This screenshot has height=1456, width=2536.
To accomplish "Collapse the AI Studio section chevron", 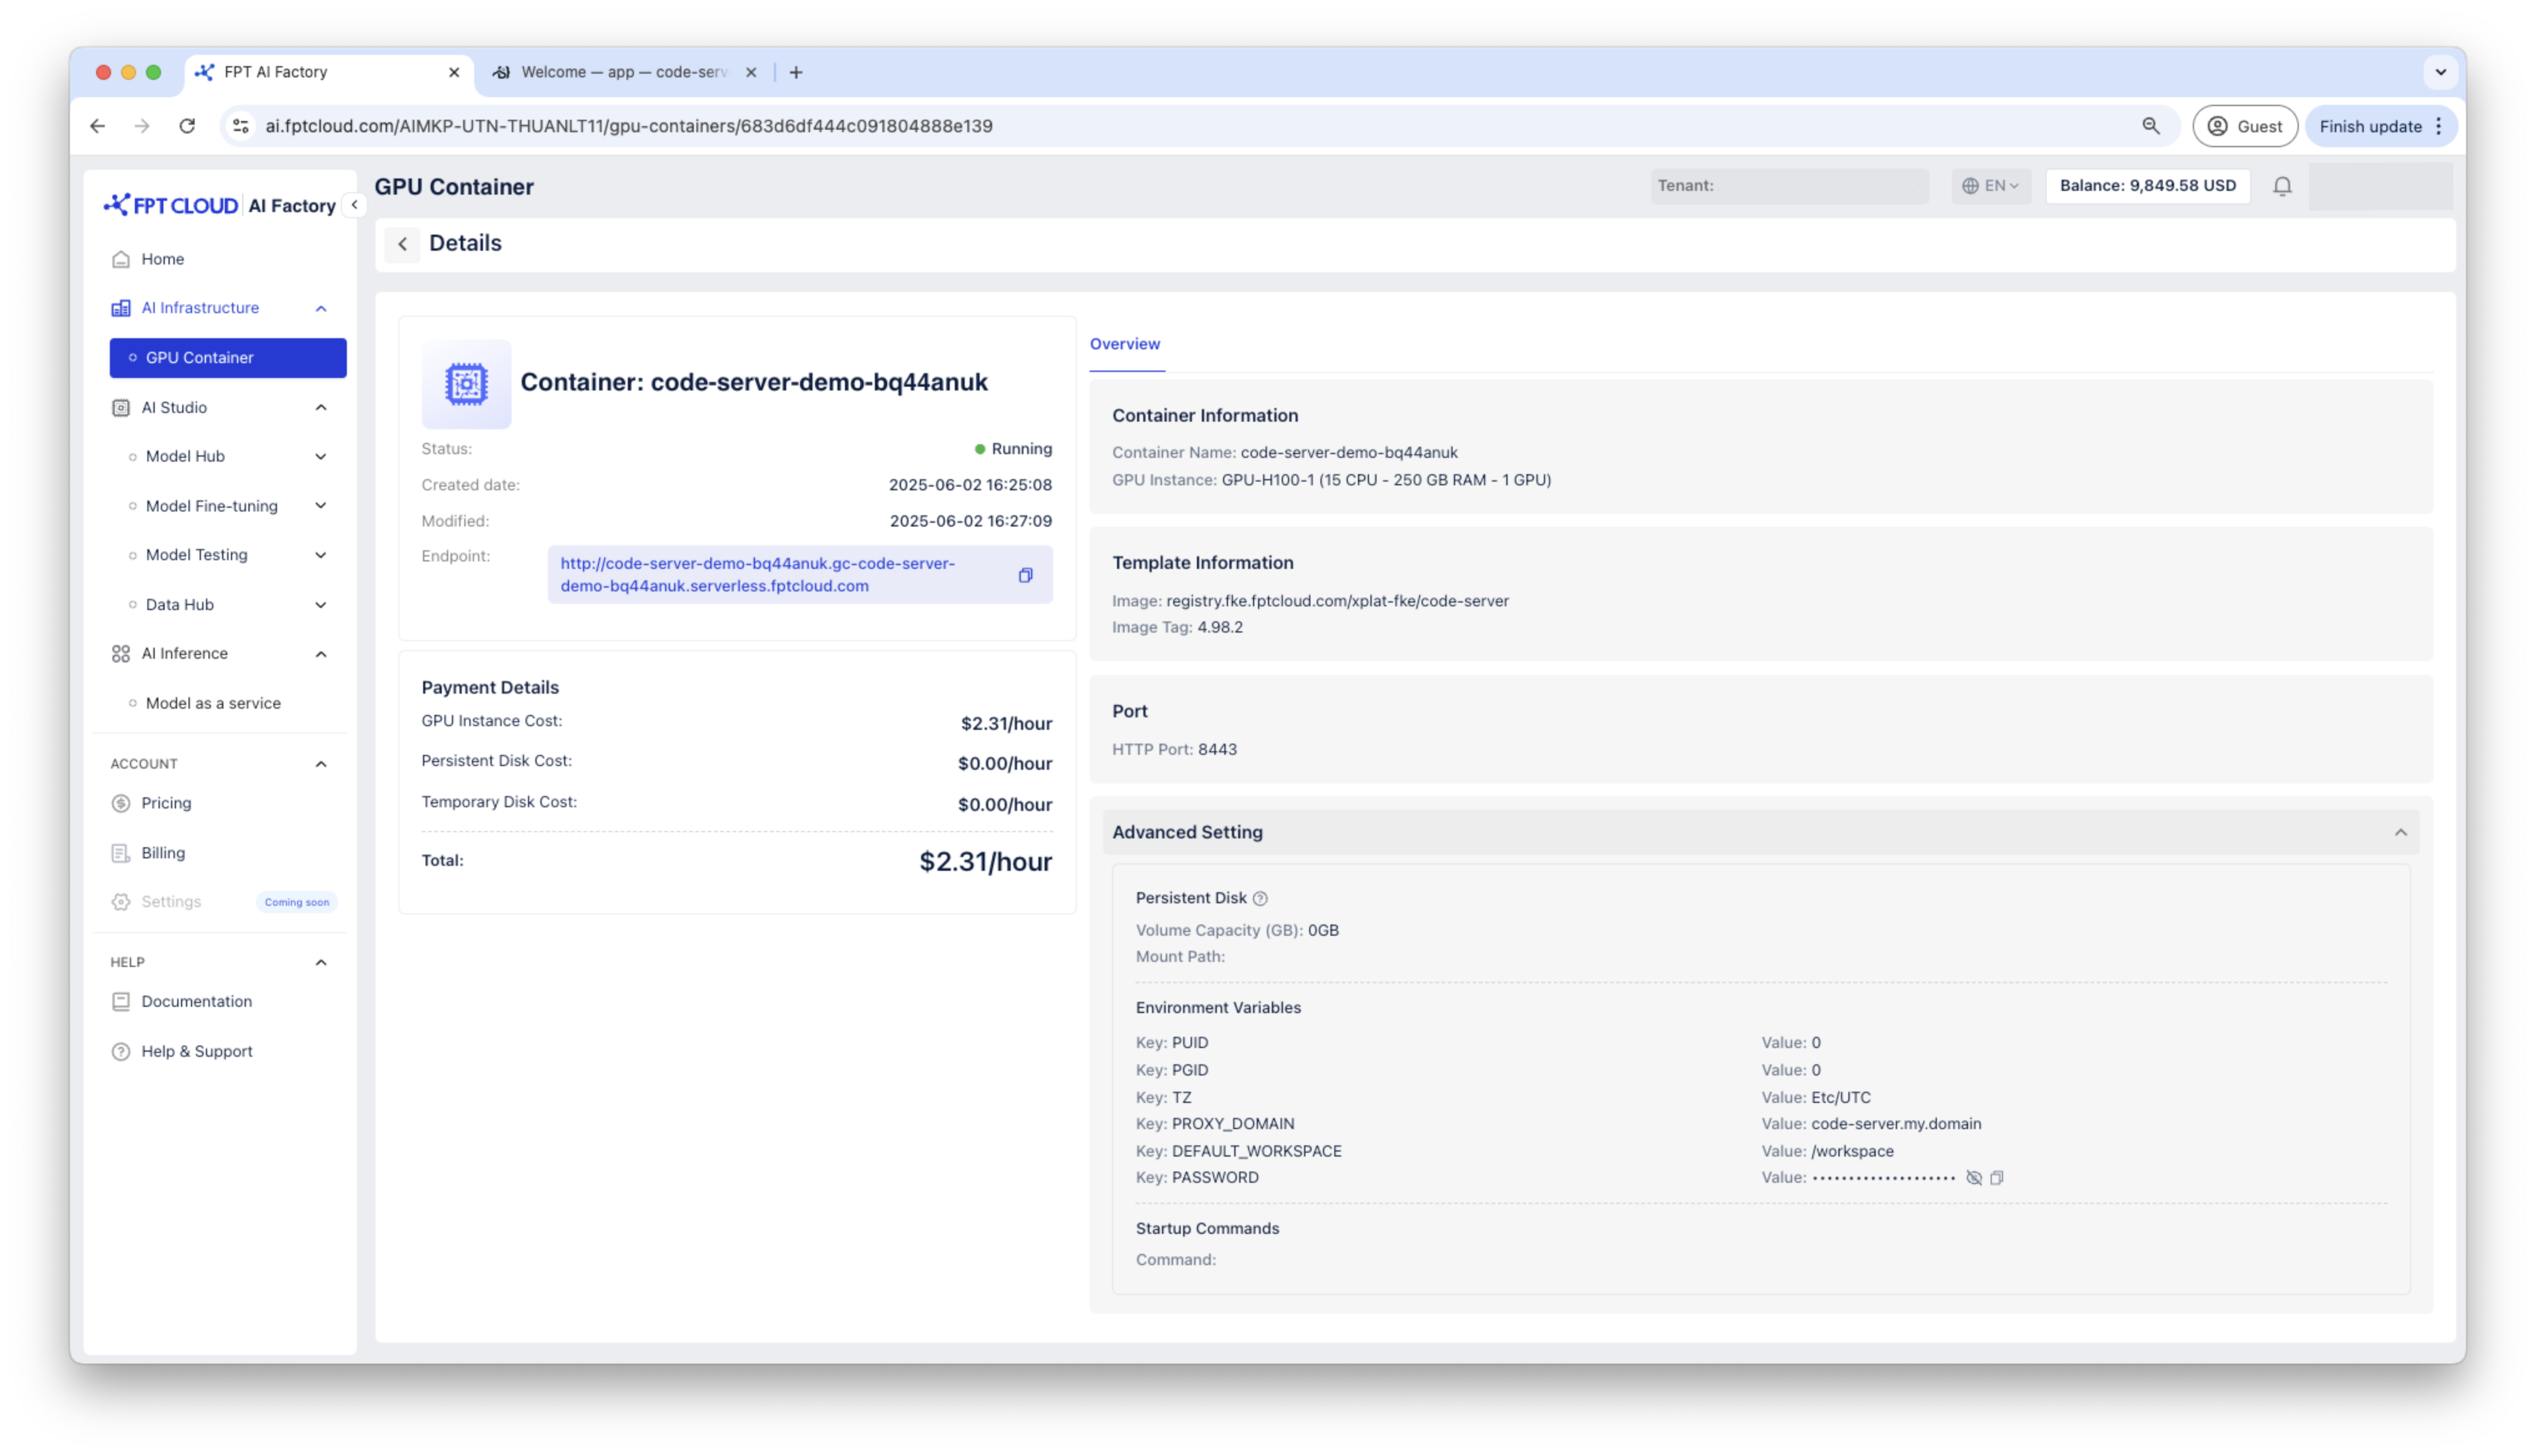I will [321, 408].
